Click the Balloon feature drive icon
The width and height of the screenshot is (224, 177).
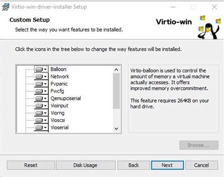click(39, 69)
